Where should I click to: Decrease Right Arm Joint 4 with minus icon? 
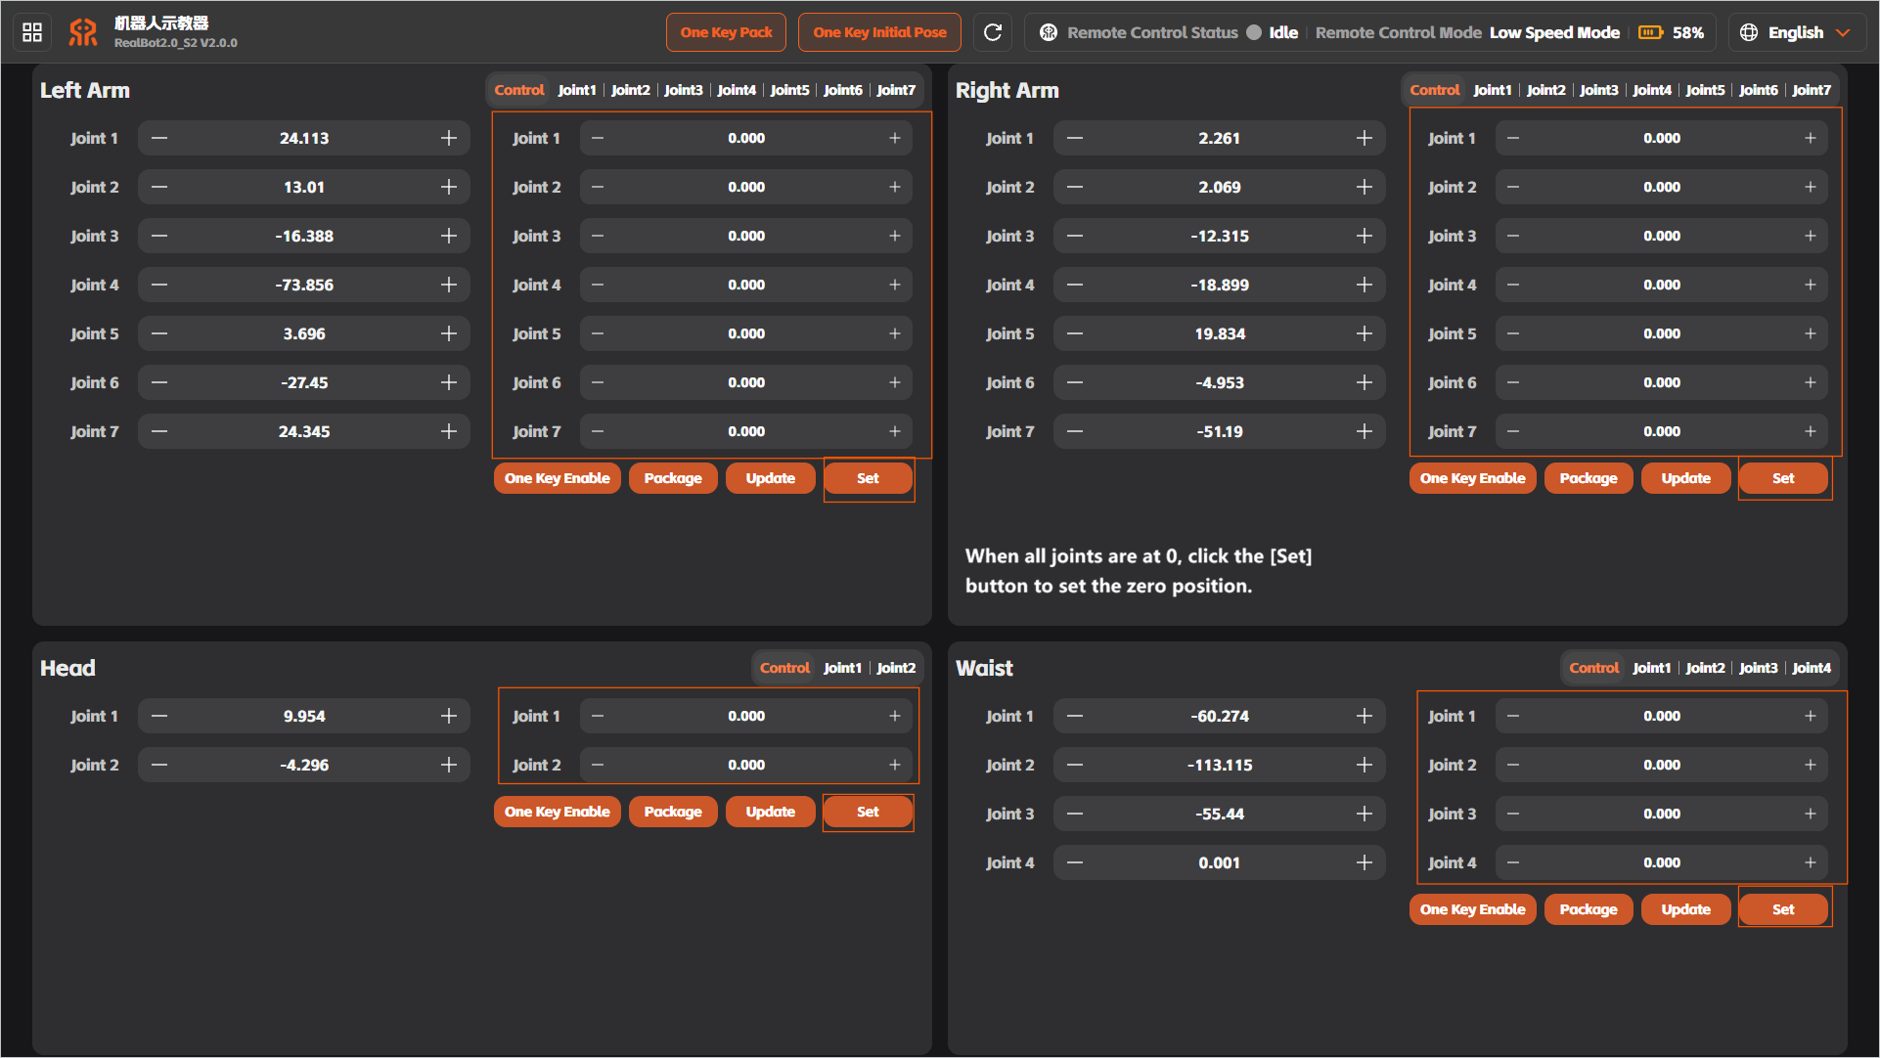click(1075, 285)
